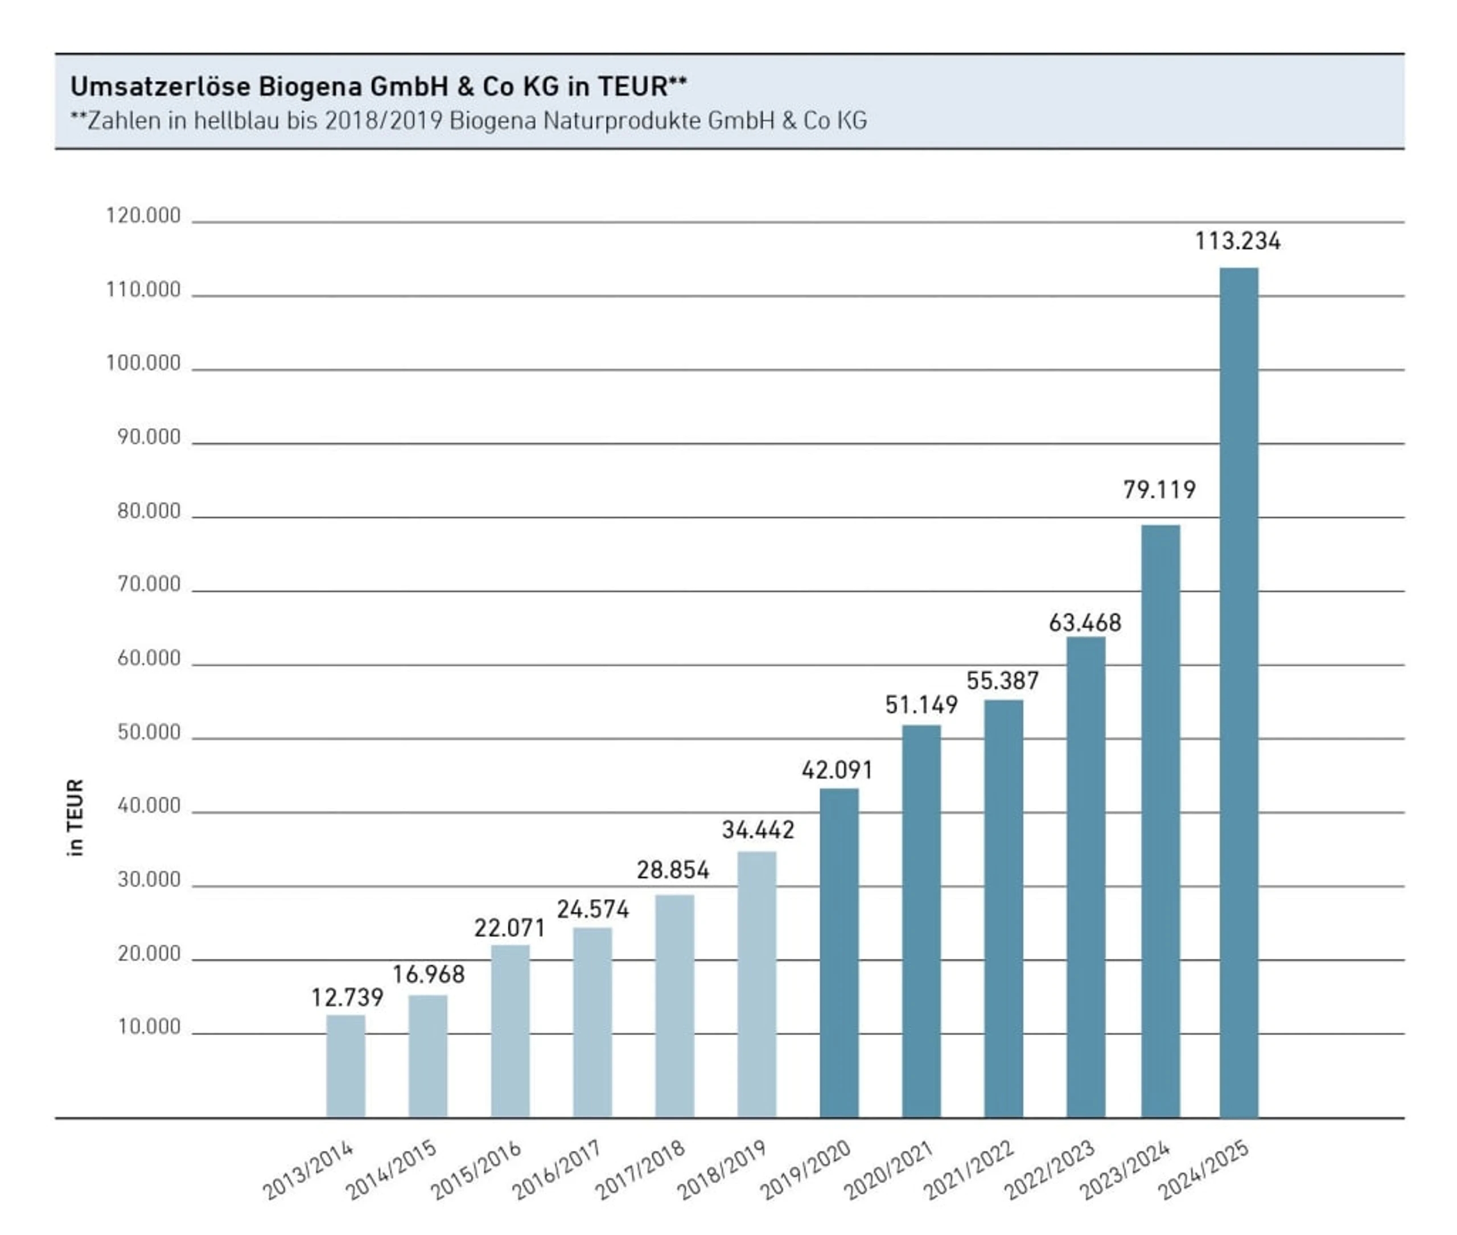
Task: Click the 42.091 data label
Action: point(837,770)
